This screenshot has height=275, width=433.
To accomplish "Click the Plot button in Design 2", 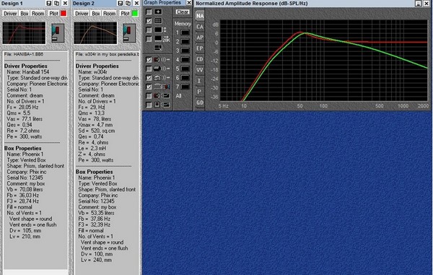I will [125, 14].
